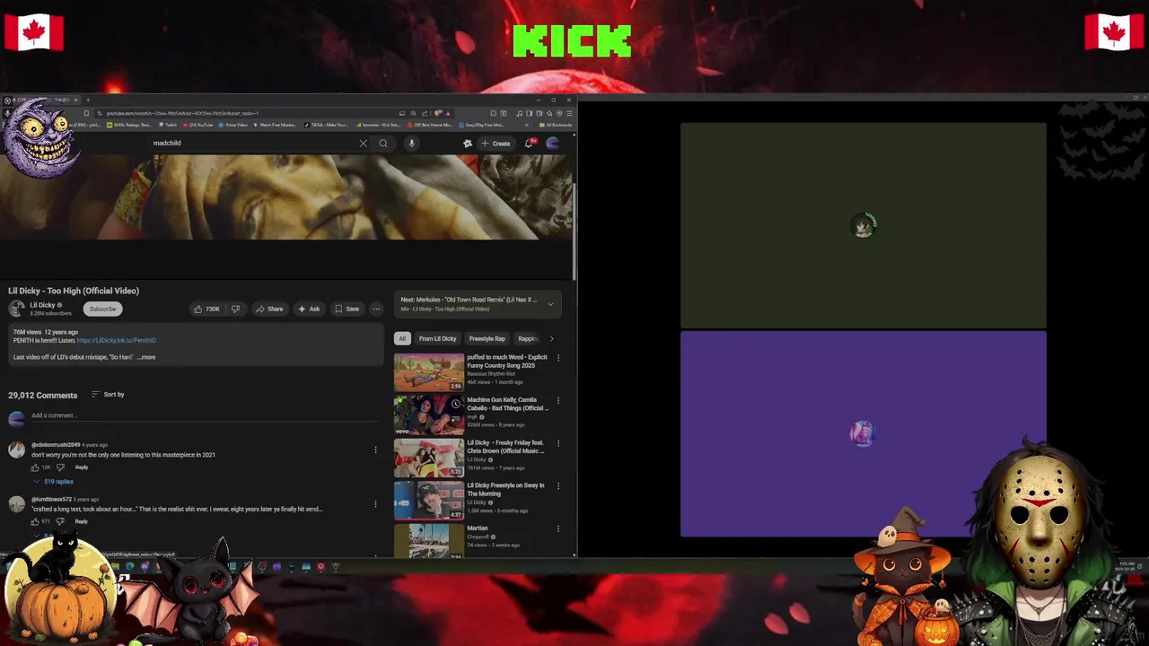Open comment options for @lumfitness572

[x=375, y=502]
